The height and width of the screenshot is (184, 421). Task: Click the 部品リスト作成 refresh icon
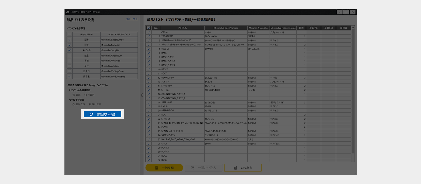91,114
